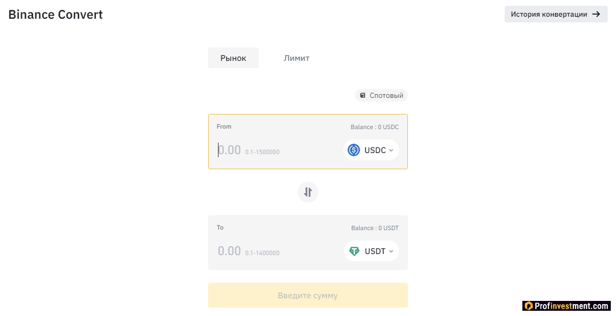The image size is (616, 316).
Task: Open История конвертации
Action: click(x=556, y=14)
